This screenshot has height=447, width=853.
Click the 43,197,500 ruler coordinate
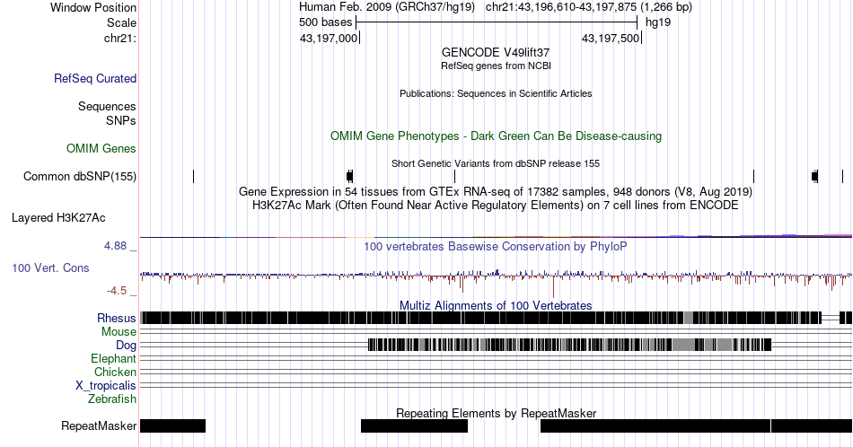click(x=611, y=38)
